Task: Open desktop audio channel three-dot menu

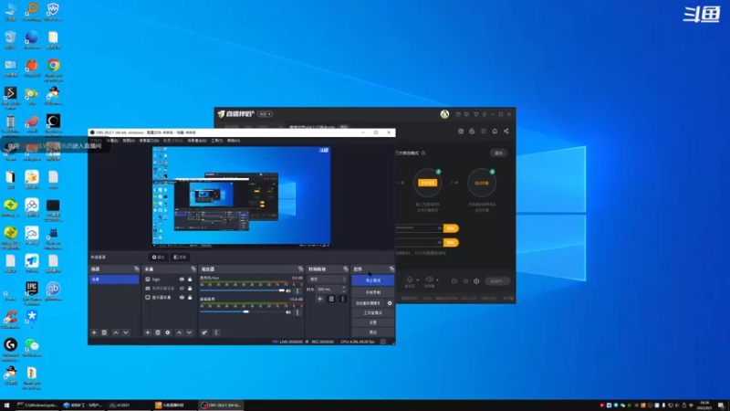Action: 297,312
